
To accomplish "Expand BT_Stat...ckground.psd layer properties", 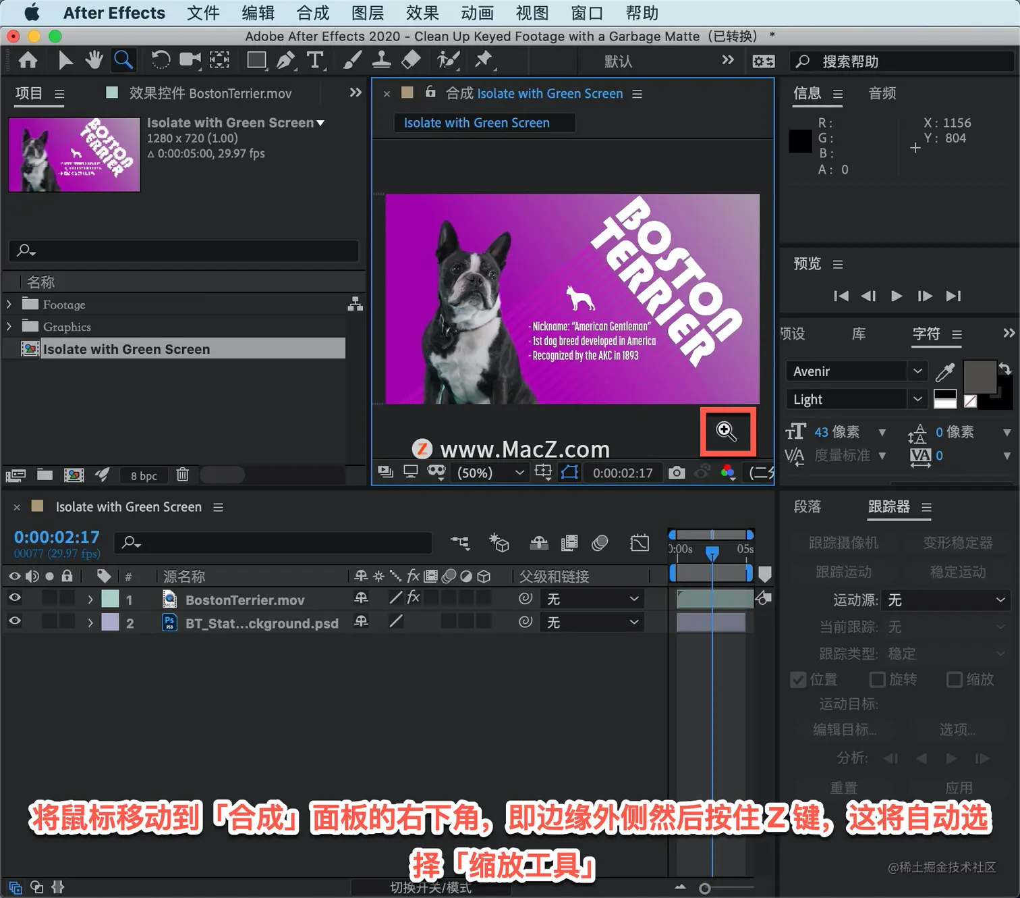I will (x=90, y=623).
